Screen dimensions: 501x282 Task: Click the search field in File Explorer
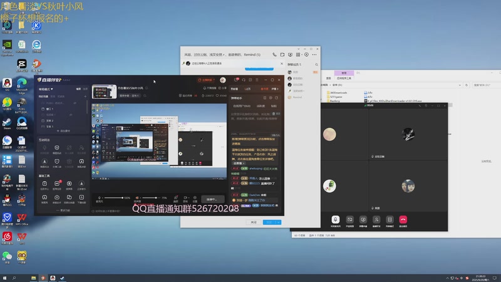486,85
